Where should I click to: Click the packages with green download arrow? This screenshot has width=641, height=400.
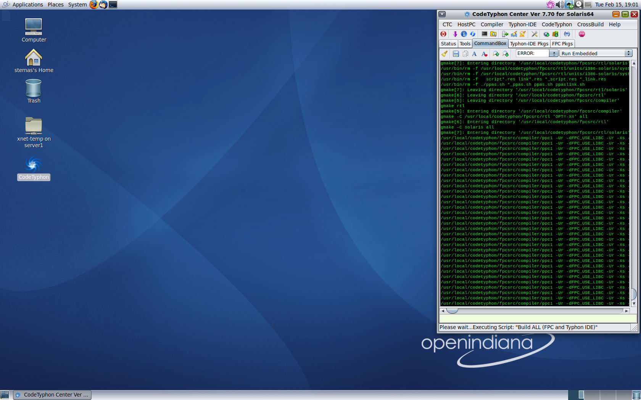pos(555,34)
